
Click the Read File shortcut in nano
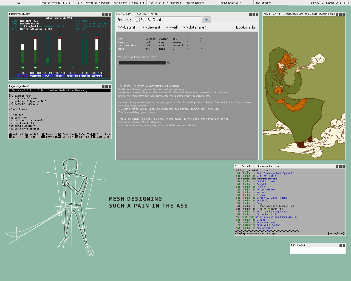click(34, 137)
